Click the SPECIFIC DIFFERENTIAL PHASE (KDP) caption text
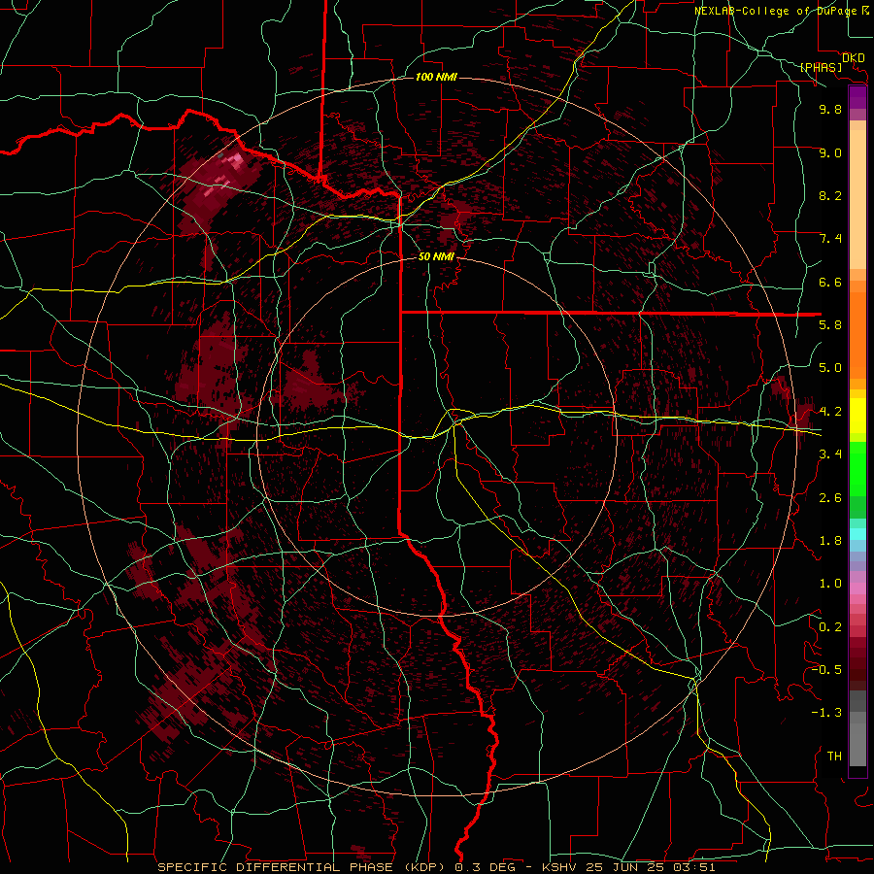Screen dimensions: 874x874 pos(302,867)
